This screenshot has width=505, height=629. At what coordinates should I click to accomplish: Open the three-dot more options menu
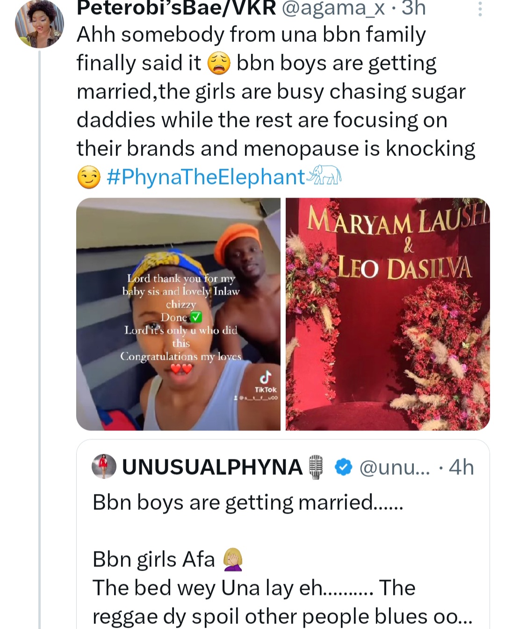pyautogui.click(x=480, y=8)
